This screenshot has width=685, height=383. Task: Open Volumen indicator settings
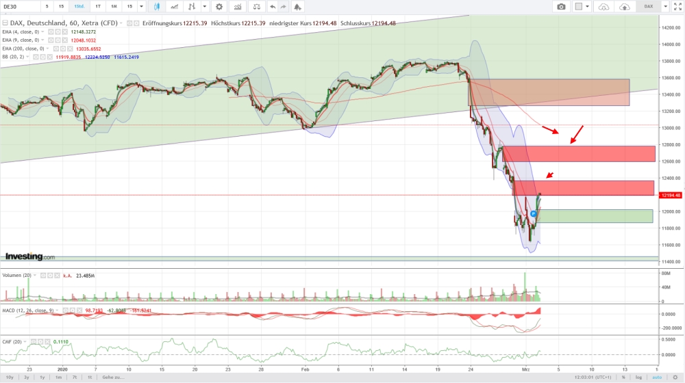click(x=50, y=276)
